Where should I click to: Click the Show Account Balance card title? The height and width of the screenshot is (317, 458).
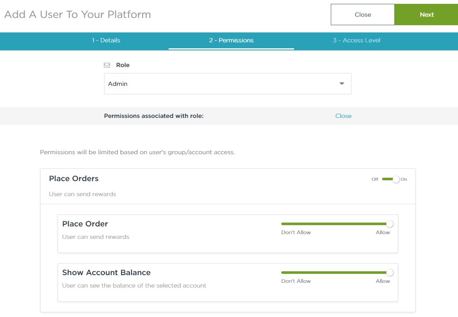click(106, 273)
